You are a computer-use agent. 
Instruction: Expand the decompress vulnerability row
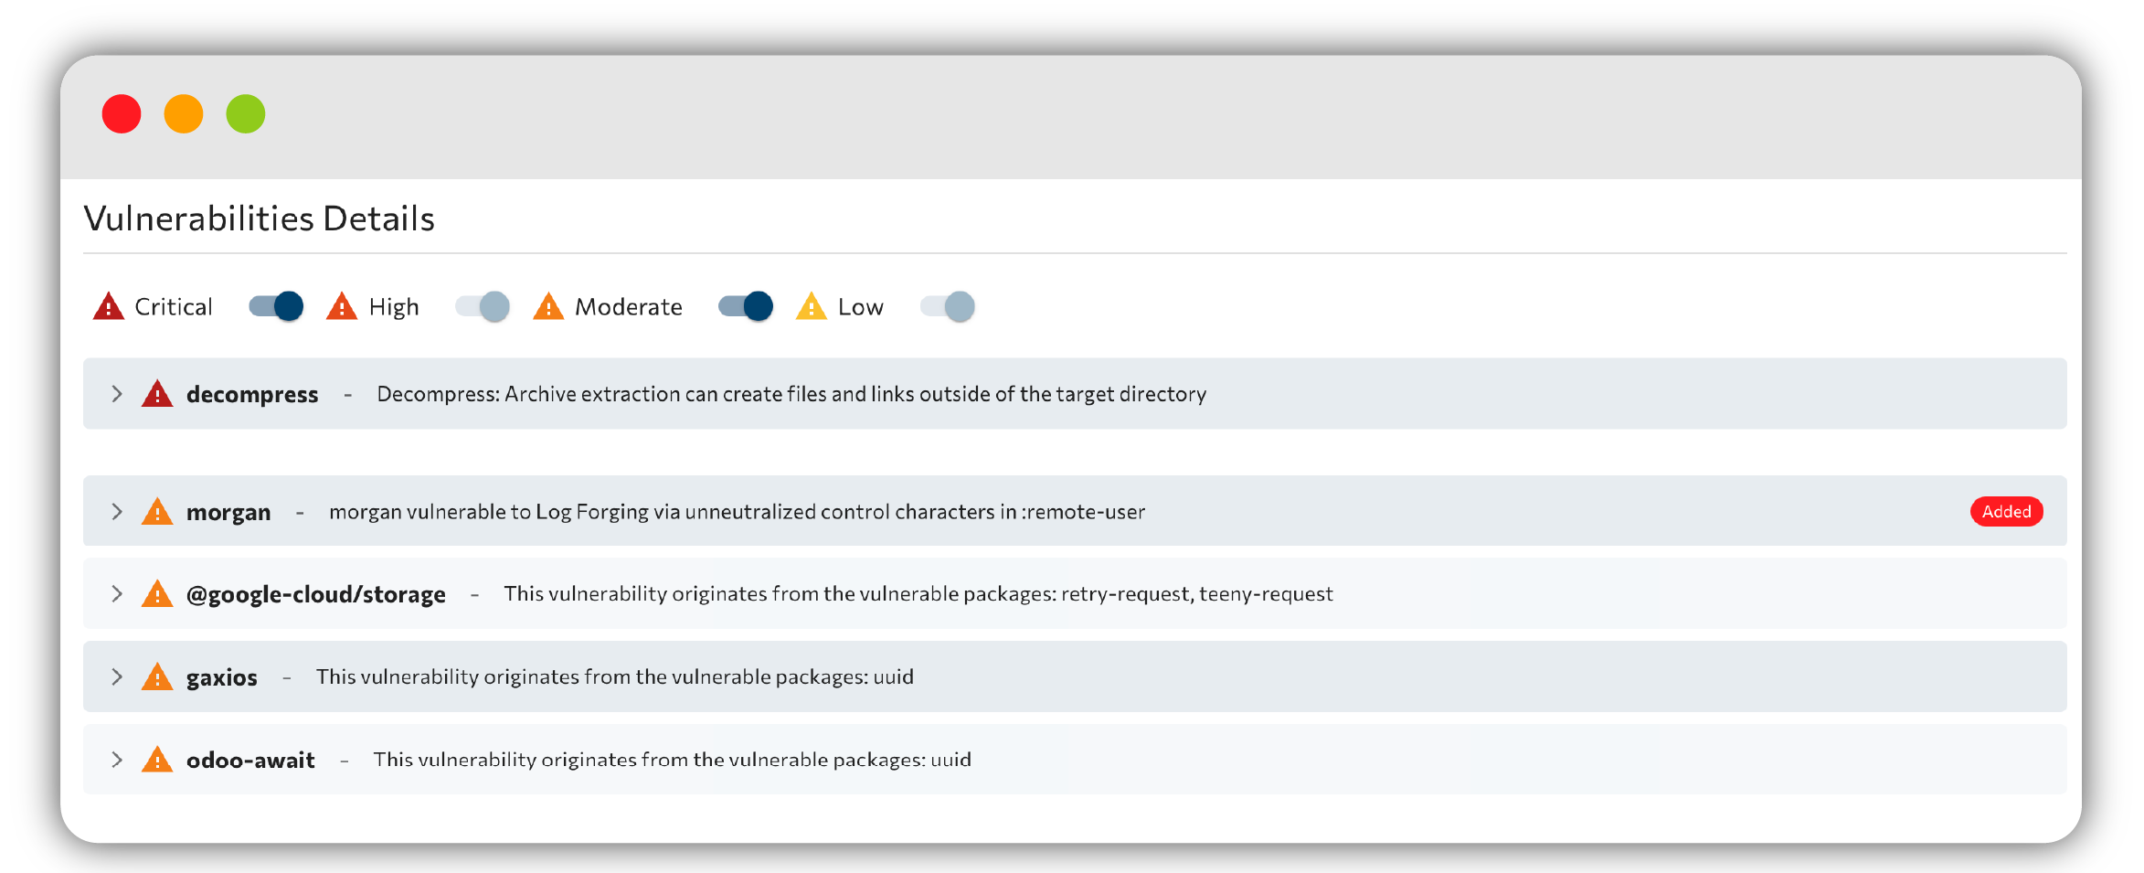coord(1075,394)
